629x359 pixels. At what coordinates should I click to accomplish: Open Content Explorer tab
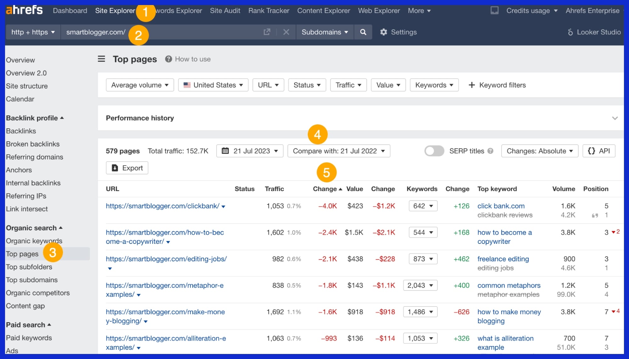point(323,11)
